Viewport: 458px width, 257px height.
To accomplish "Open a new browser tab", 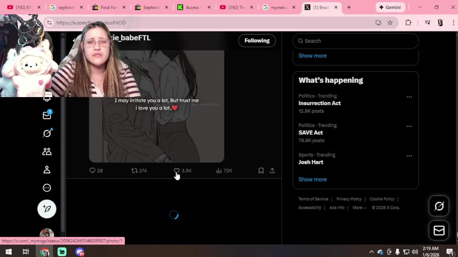I will [349, 7].
